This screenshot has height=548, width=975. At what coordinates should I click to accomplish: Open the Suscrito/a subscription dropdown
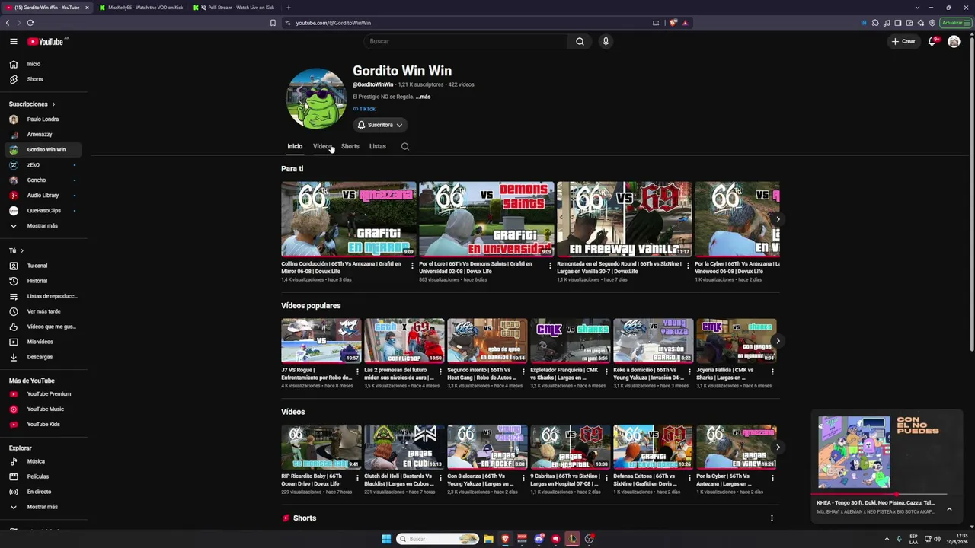(380, 125)
